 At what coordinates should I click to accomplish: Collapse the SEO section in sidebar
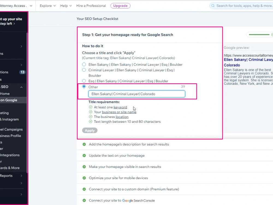pyautogui.click(x=21, y=87)
